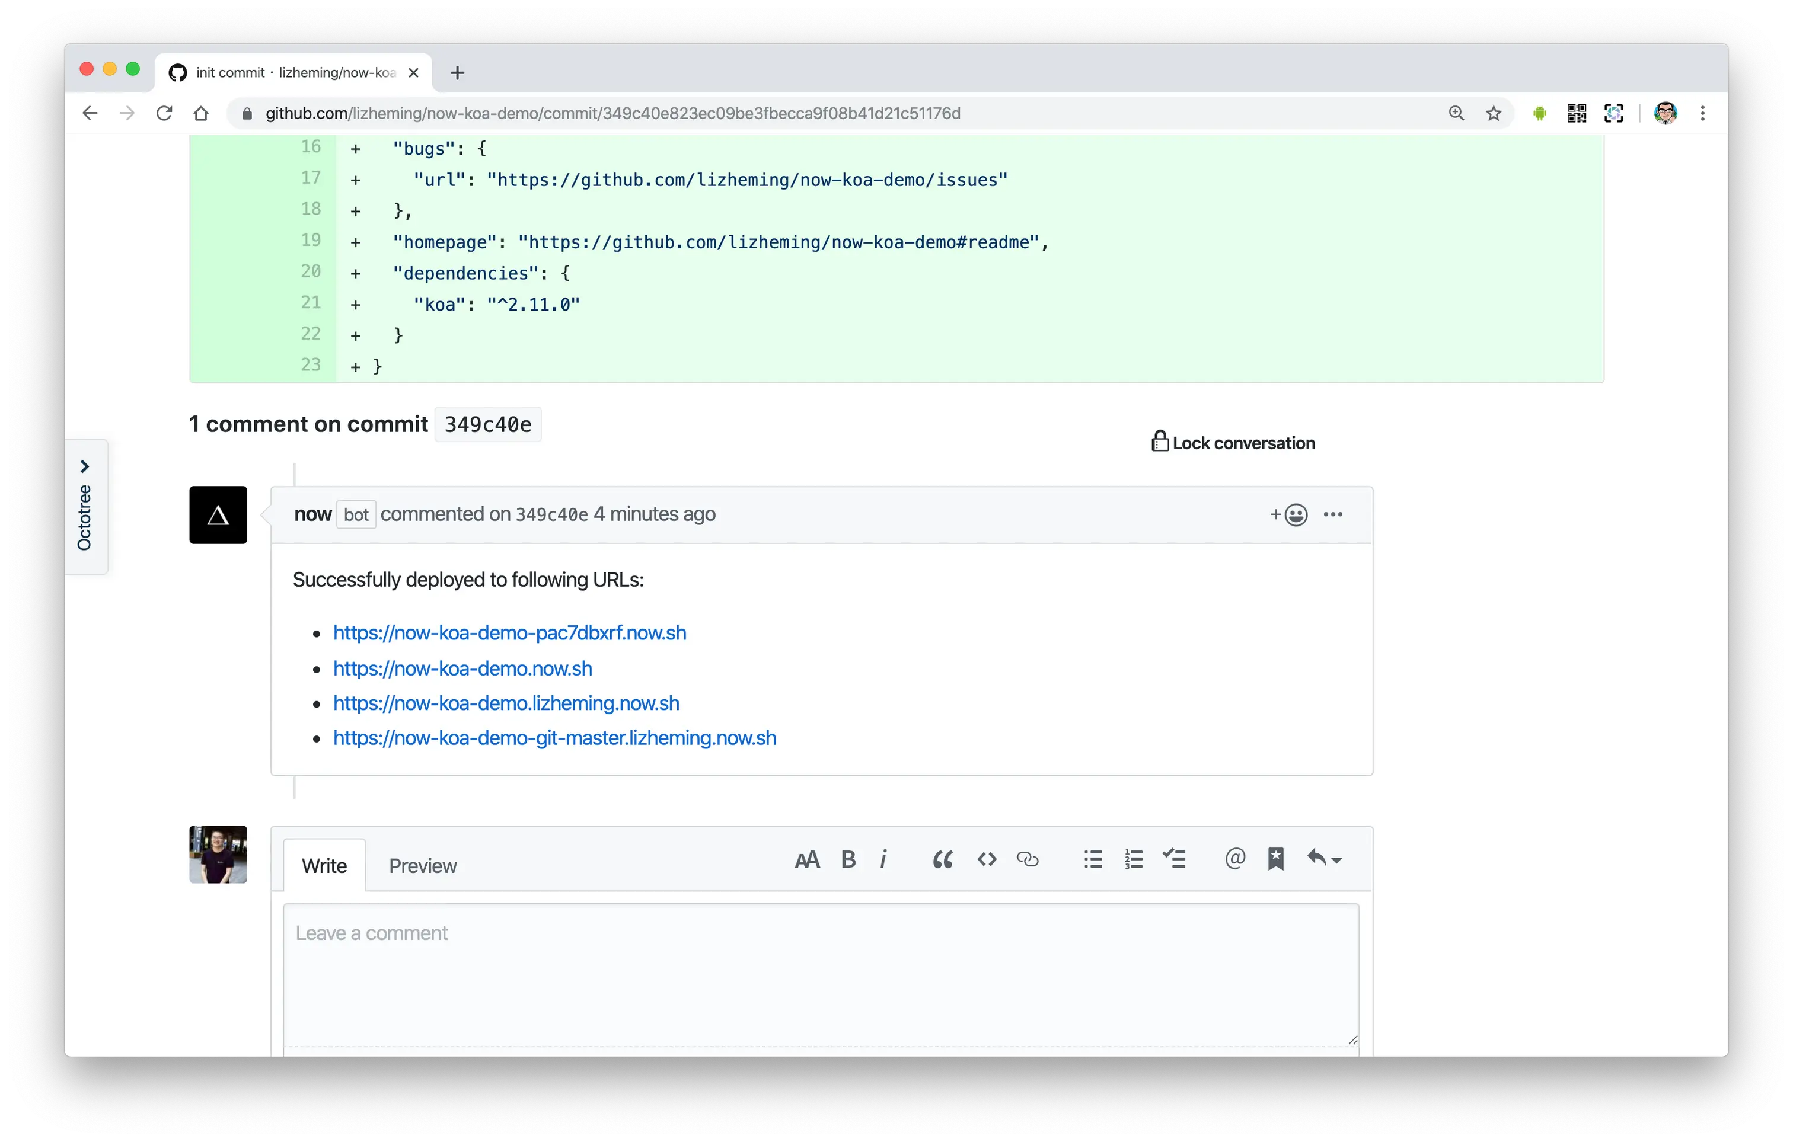Open the now-koa-demo.lizheming.now.sh link

pos(506,703)
